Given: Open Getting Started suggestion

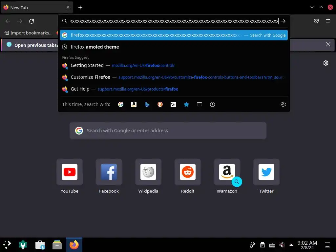Looking at the screenshot, I should click(x=174, y=65).
